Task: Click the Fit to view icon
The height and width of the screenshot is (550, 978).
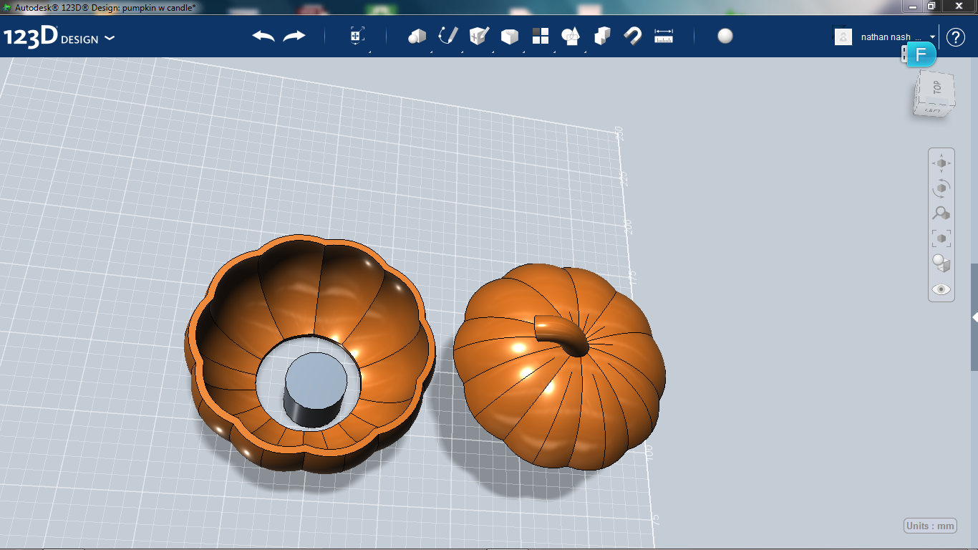Action: [x=941, y=238]
